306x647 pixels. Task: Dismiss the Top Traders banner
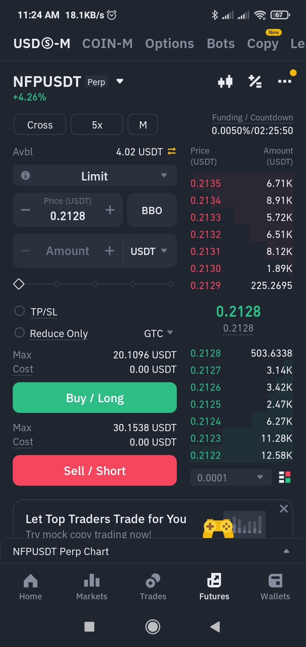click(284, 509)
